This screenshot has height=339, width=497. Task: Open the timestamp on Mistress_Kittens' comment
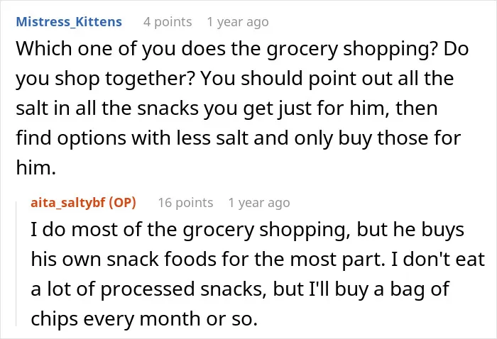[238, 22]
